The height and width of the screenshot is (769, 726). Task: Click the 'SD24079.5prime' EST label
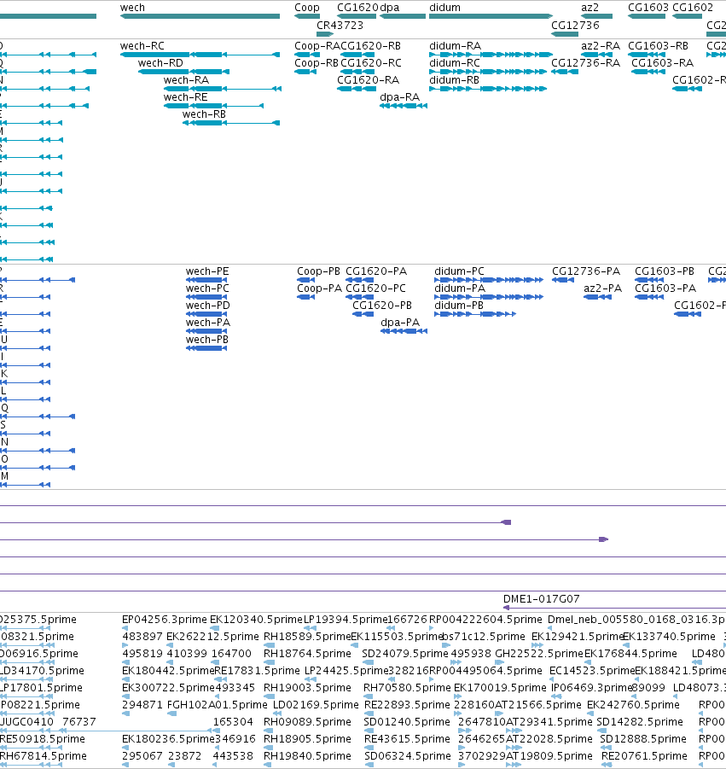point(405,654)
